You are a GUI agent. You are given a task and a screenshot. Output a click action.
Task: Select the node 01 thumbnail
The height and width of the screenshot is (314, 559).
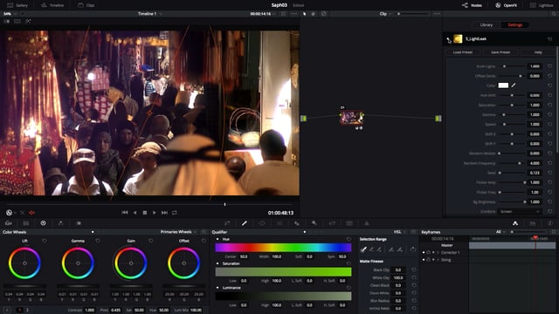(351, 118)
